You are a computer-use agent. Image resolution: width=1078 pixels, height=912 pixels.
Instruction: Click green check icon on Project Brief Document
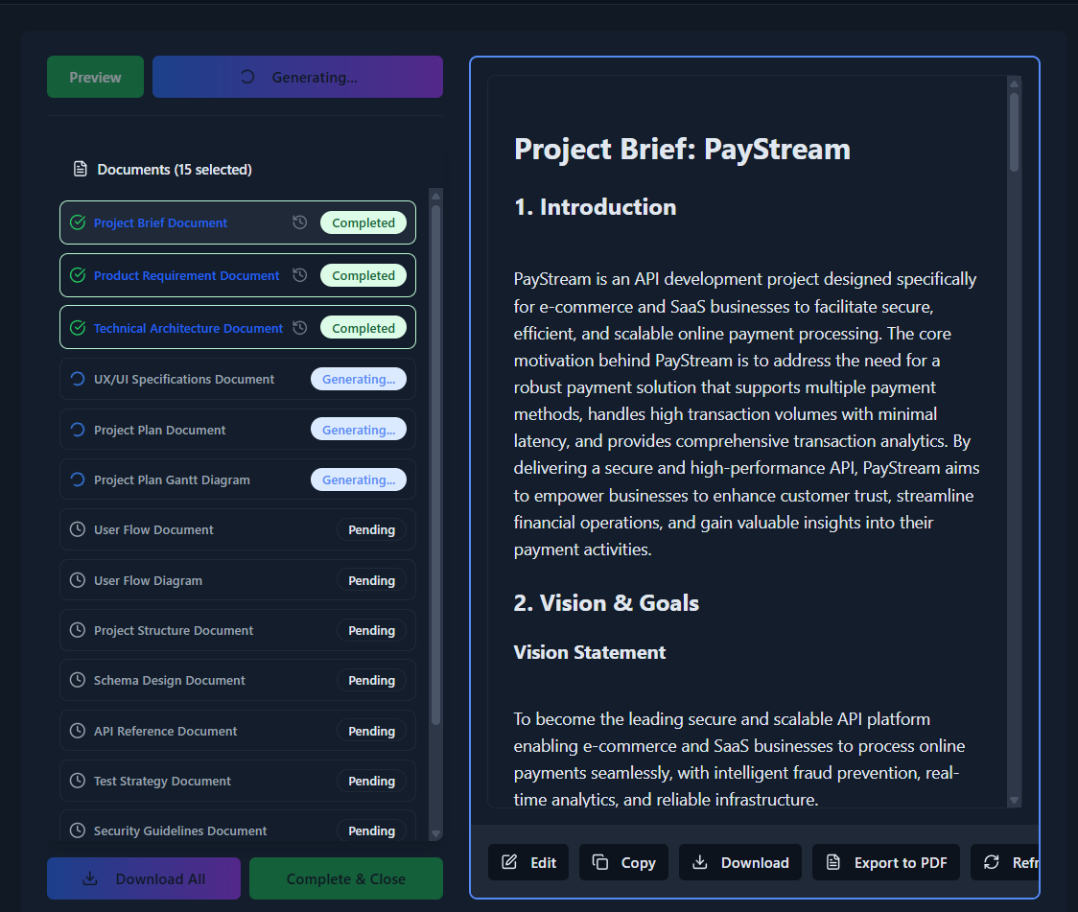coord(78,222)
